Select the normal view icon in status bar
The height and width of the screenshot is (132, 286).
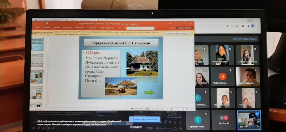coord(147,109)
